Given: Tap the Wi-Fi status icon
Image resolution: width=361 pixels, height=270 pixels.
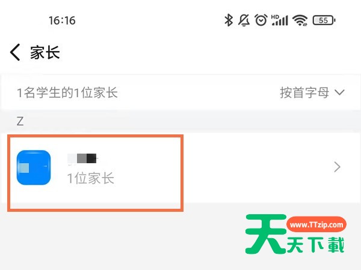Looking at the screenshot, I should [300, 20].
